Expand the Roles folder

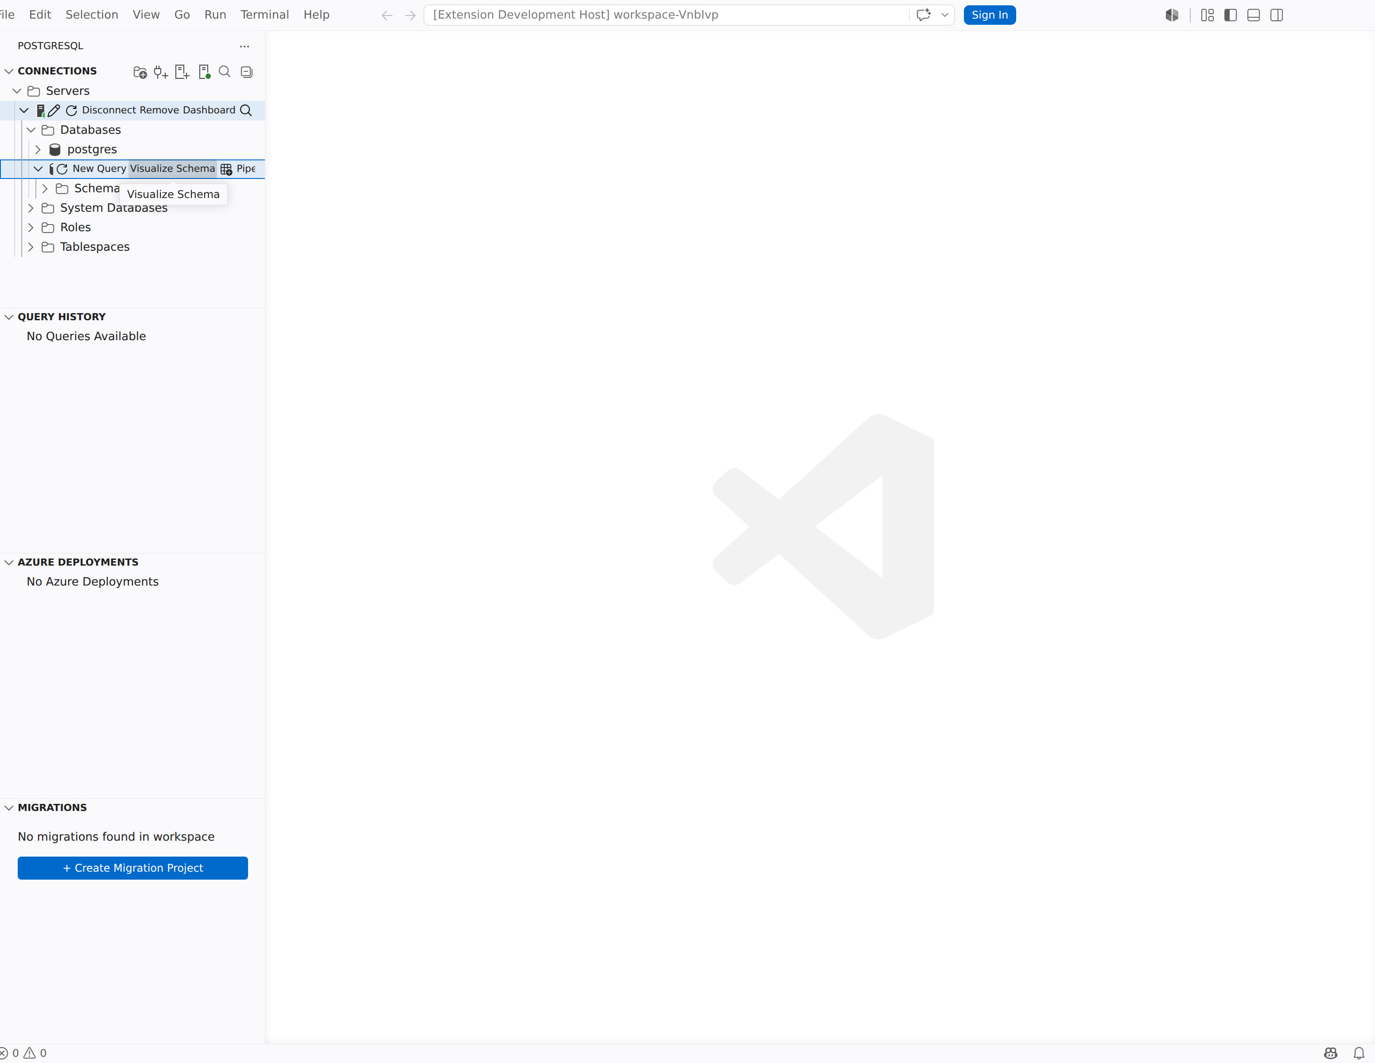31,228
